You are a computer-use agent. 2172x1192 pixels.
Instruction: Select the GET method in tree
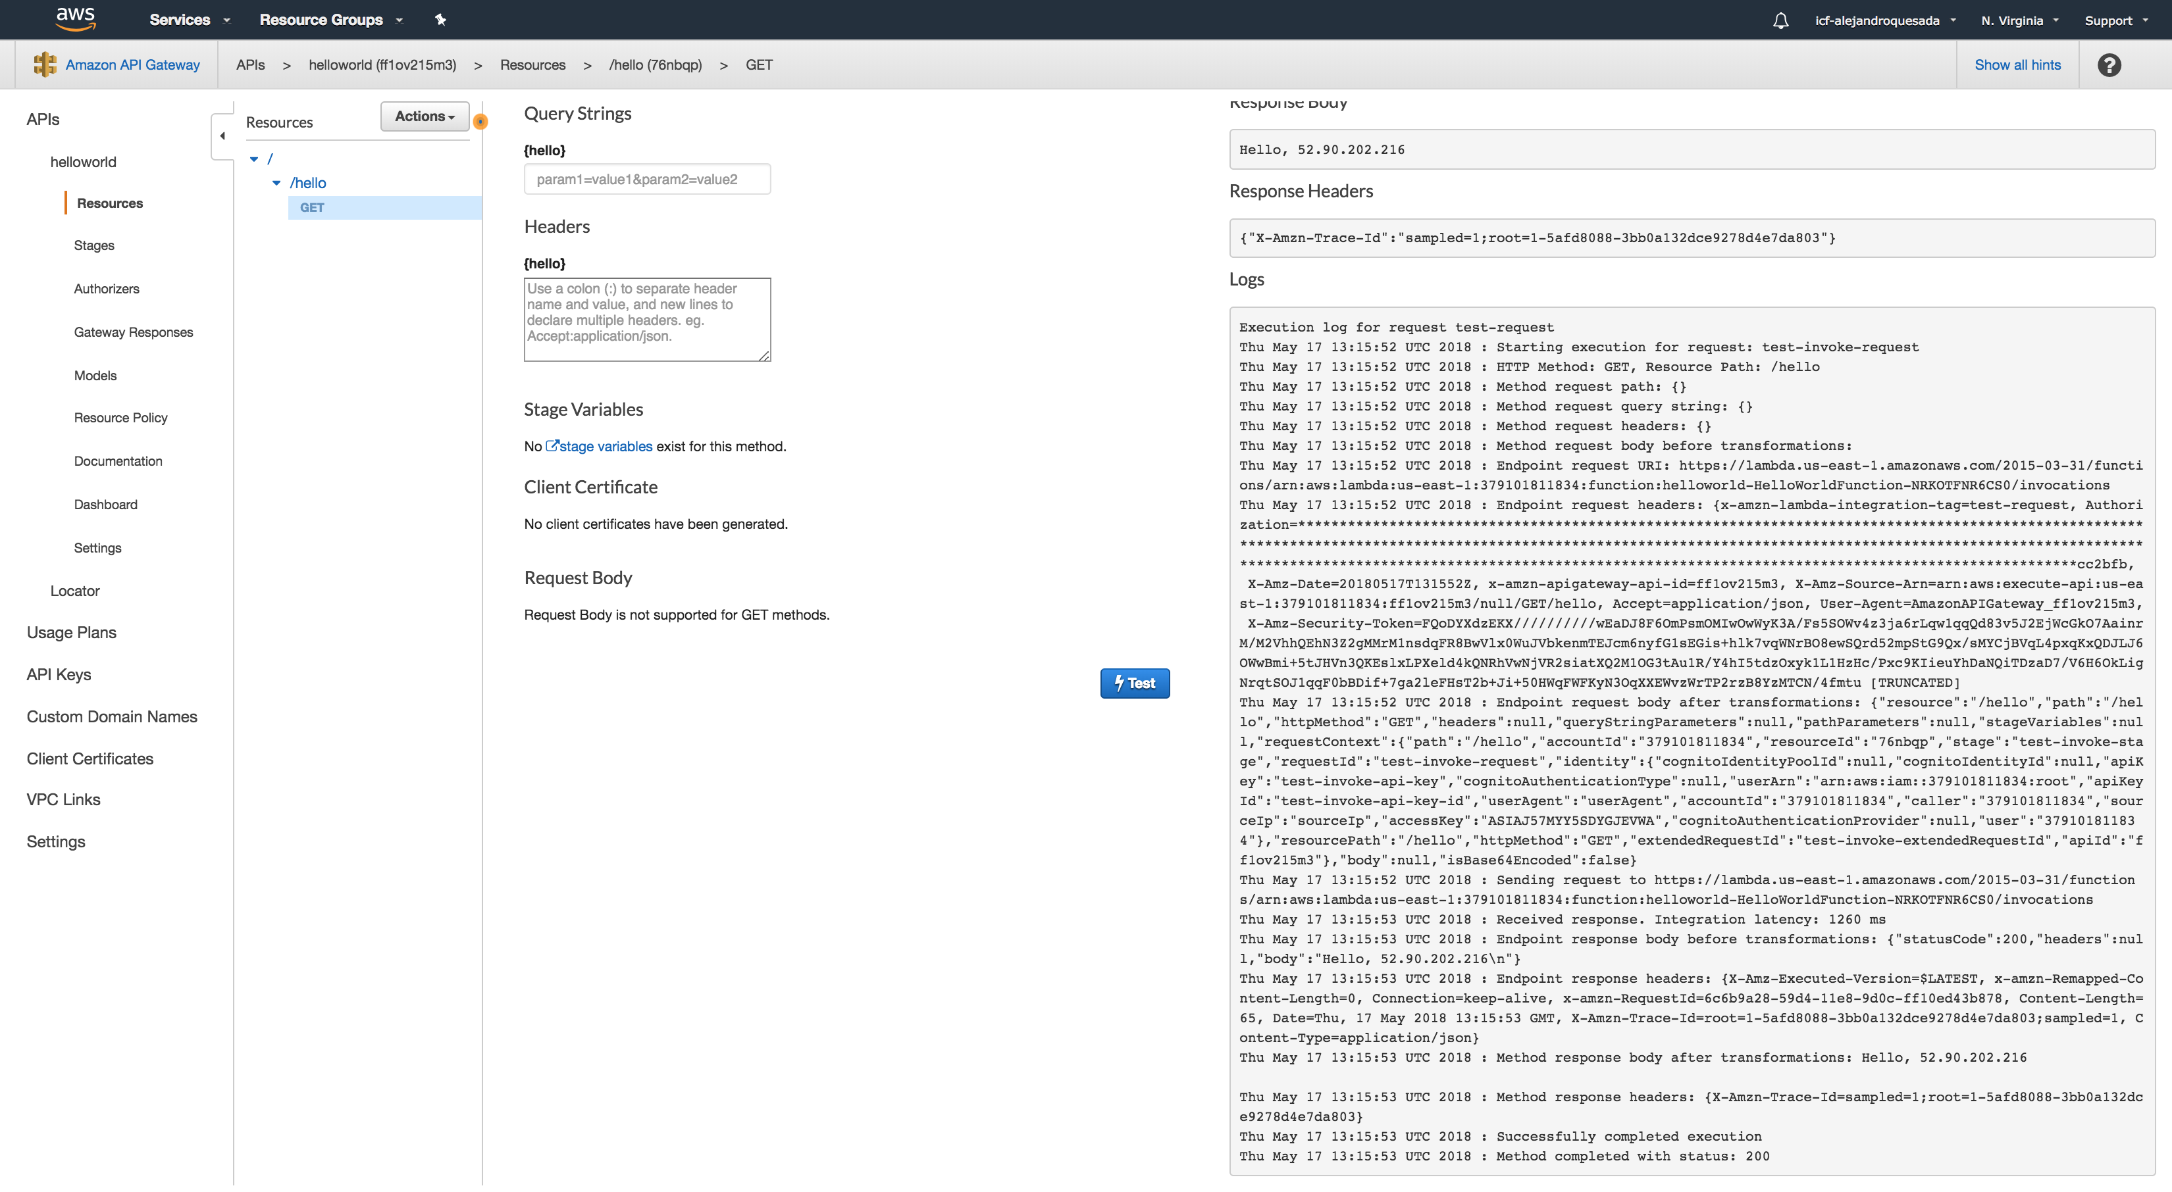(312, 207)
